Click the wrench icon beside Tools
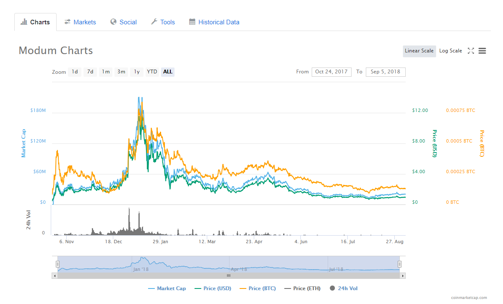503x304 pixels. (x=154, y=21)
